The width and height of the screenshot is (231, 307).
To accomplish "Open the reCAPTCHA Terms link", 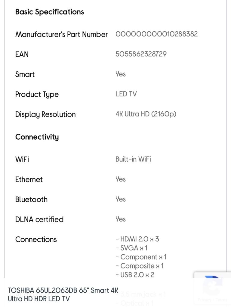I will (221, 300).
